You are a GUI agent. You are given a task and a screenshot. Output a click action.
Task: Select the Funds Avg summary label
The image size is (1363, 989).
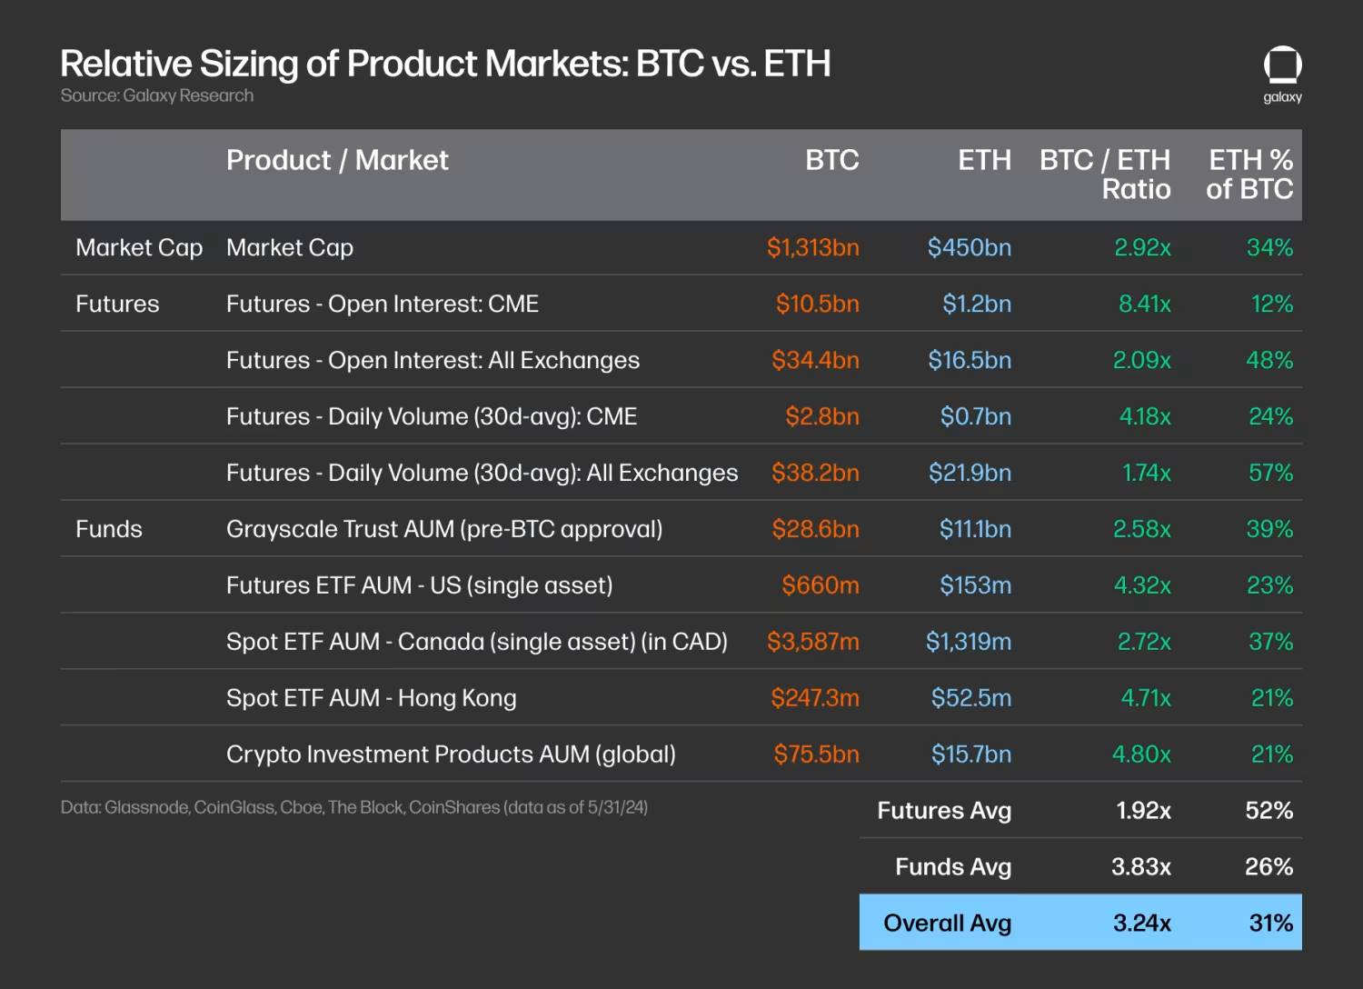953,867
